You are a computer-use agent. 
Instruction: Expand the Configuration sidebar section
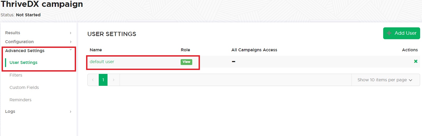[x=38, y=42]
